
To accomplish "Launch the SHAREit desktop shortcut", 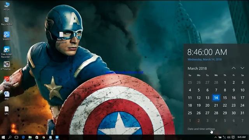I will [x=7, y=36].
